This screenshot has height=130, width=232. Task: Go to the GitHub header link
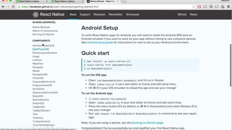pos(182,14)
